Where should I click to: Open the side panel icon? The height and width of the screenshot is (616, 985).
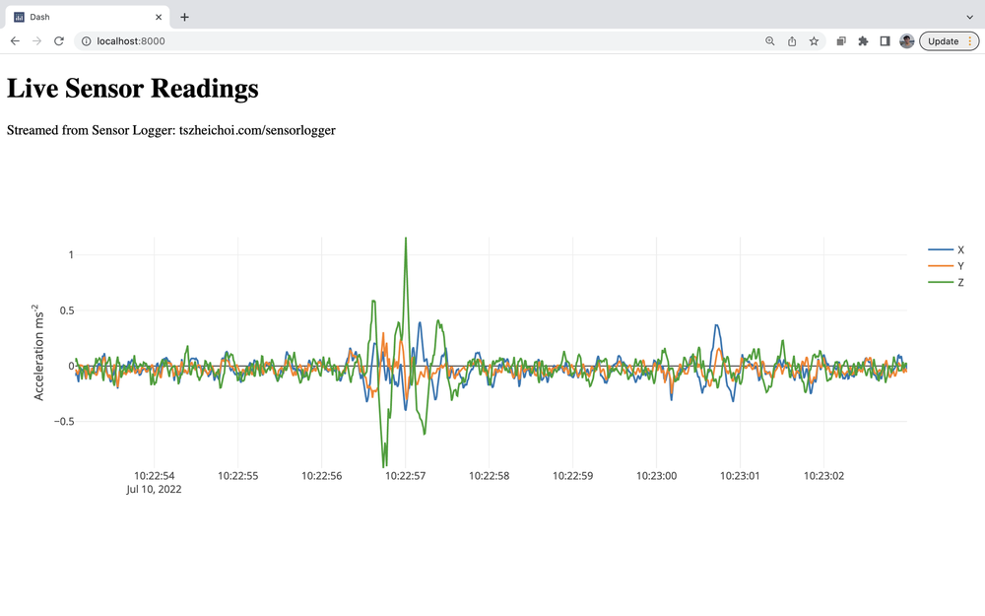pos(885,41)
